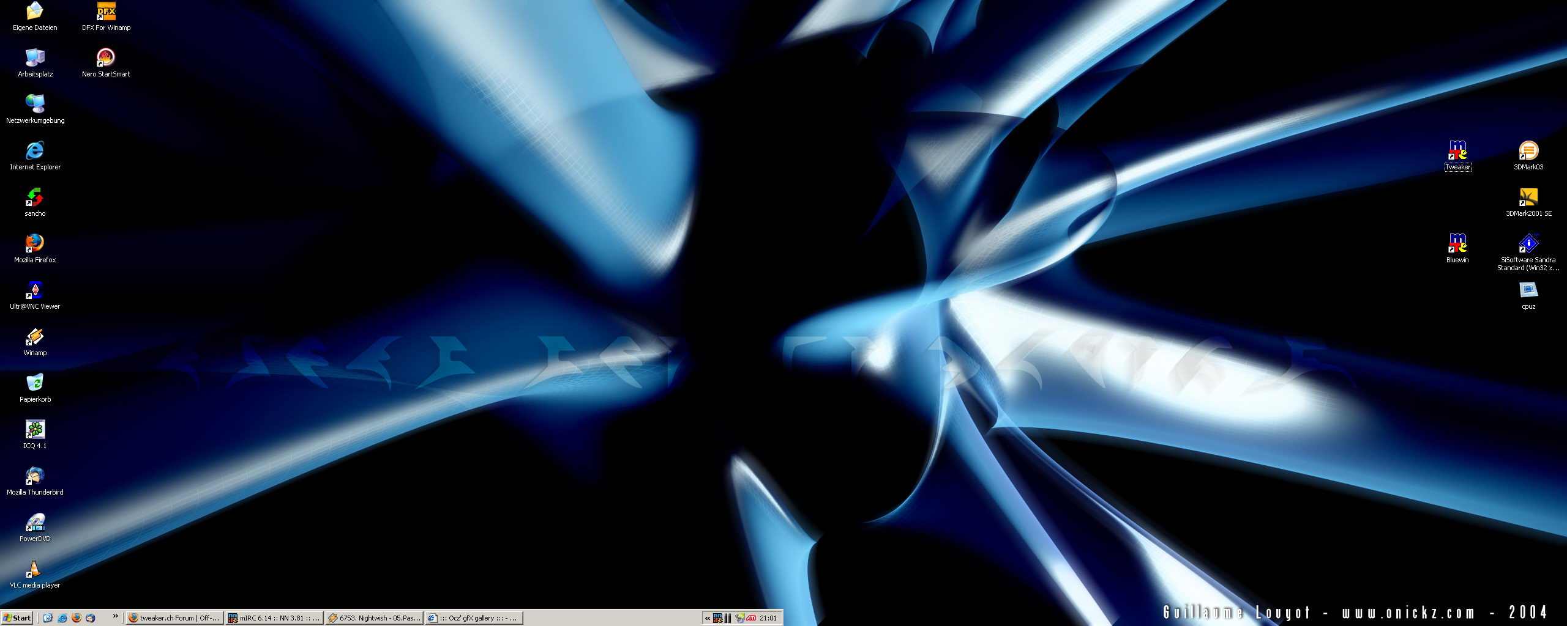Switch to the tweaker.ch Forum taskbar window
Image resolution: width=1567 pixels, height=626 pixels.
174,618
